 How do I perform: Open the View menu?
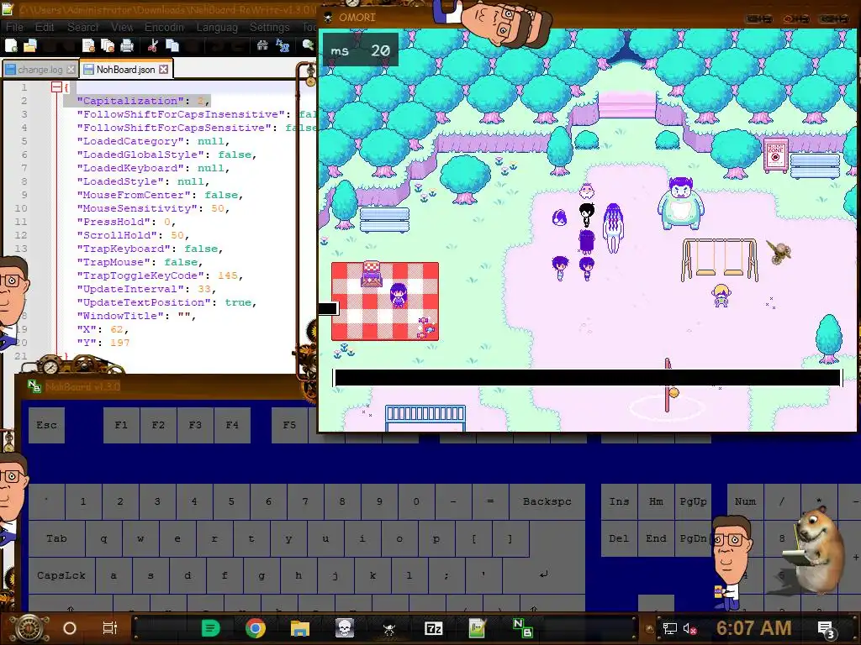point(122,27)
